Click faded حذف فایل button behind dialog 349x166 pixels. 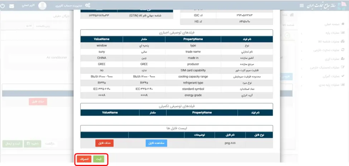tap(38, 102)
